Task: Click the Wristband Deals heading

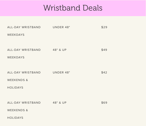Action: [73, 8]
